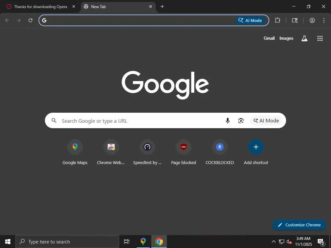Image resolution: width=331 pixels, height=248 pixels.
Task: Search by image with the Lens icon
Action: coord(241,120)
